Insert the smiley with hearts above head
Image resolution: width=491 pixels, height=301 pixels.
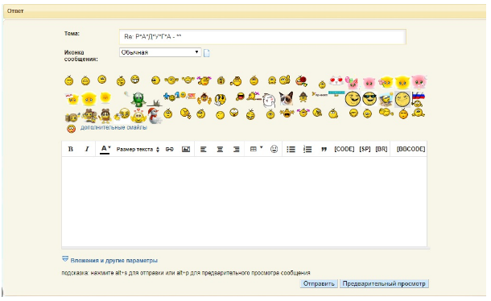pos(138,116)
